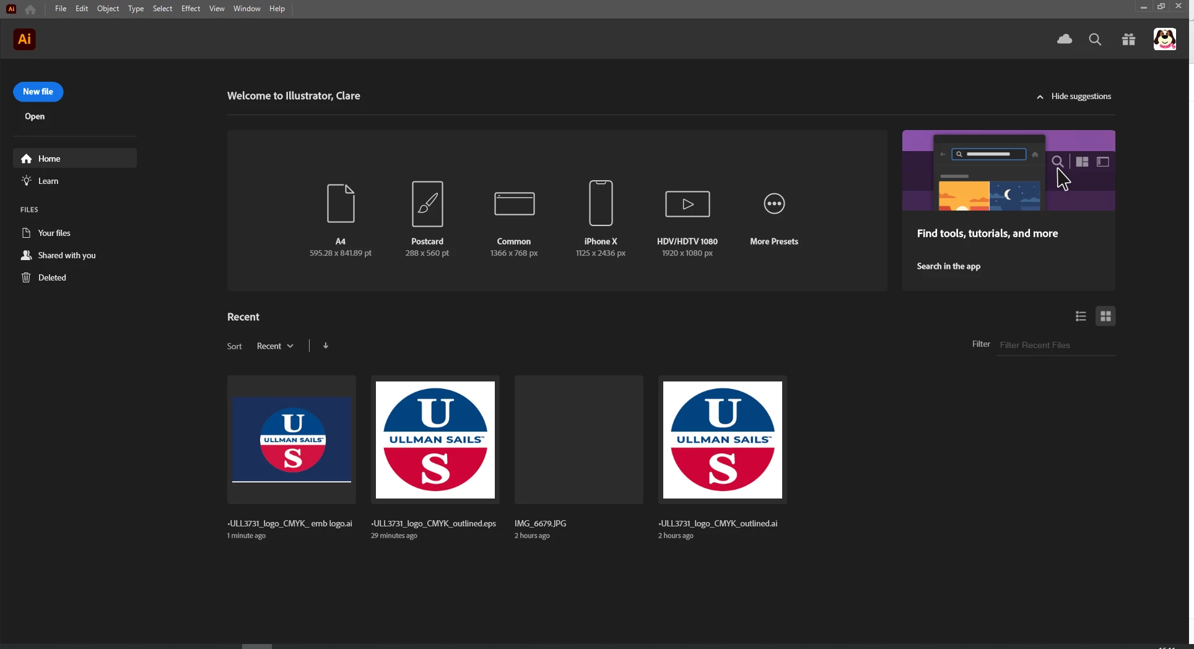This screenshot has width=1194, height=649.
Task: Select the Common 1366 x 768 preset icon
Action: [x=514, y=204]
